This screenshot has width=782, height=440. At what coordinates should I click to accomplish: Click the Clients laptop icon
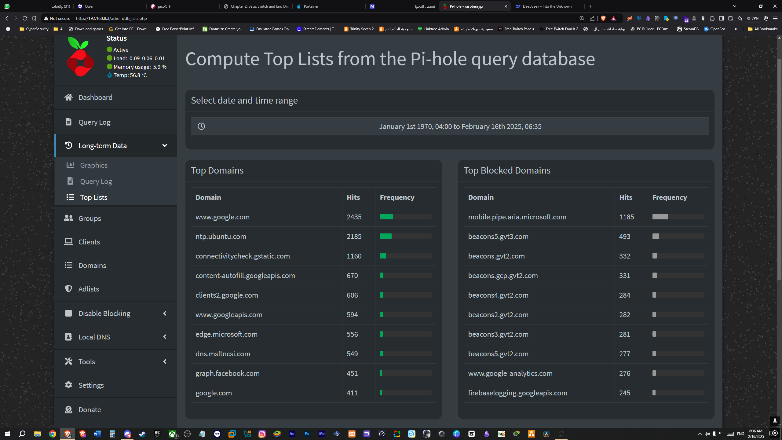point(68,242)
